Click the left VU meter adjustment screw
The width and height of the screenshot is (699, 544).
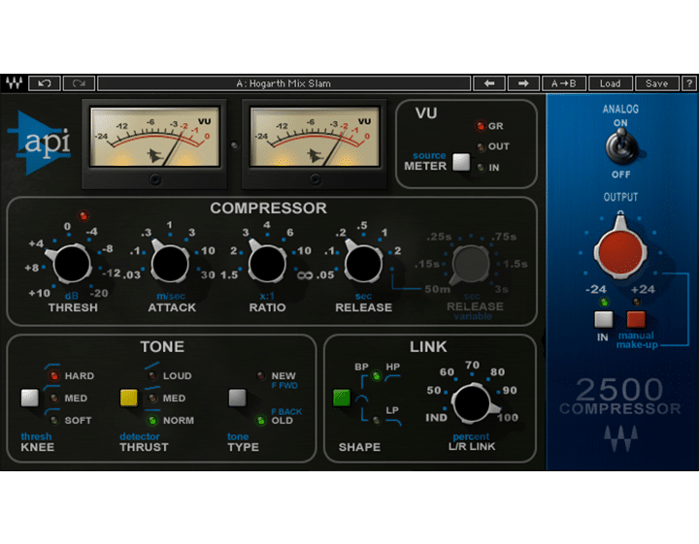pos(154,179)
